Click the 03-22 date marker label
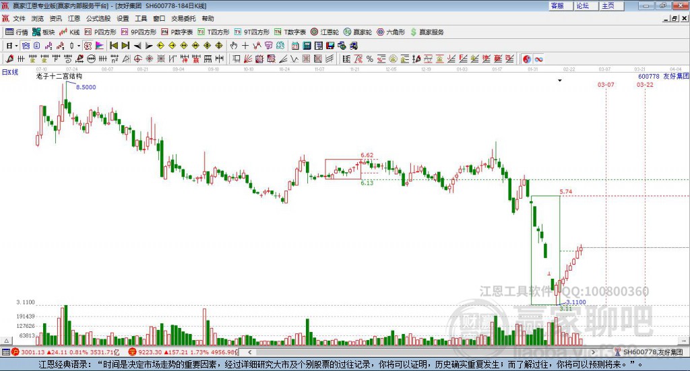 point(645,84)
